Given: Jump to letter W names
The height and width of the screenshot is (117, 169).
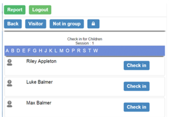Looking at the screenshot, I should coord(95,51).
